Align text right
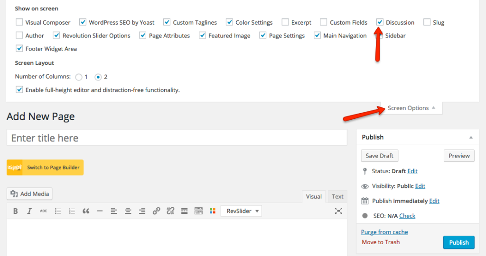 [x=142, y=211]
